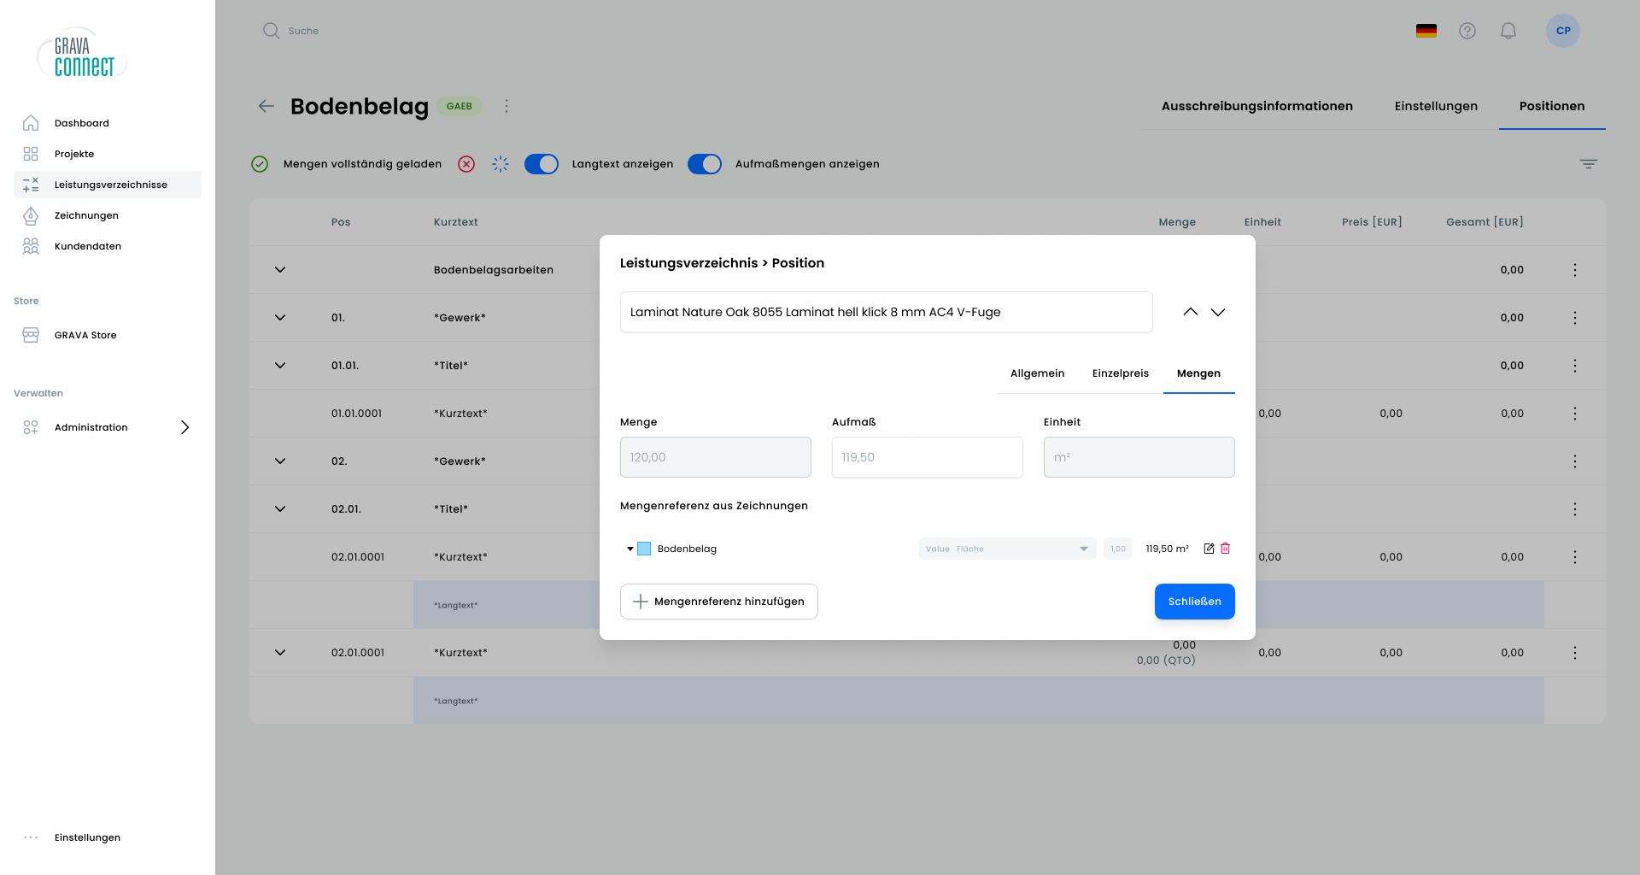1640x875 pixels.
Task: Open the Ausschreibungsinformationen tab
Action: pos(1257,106)
